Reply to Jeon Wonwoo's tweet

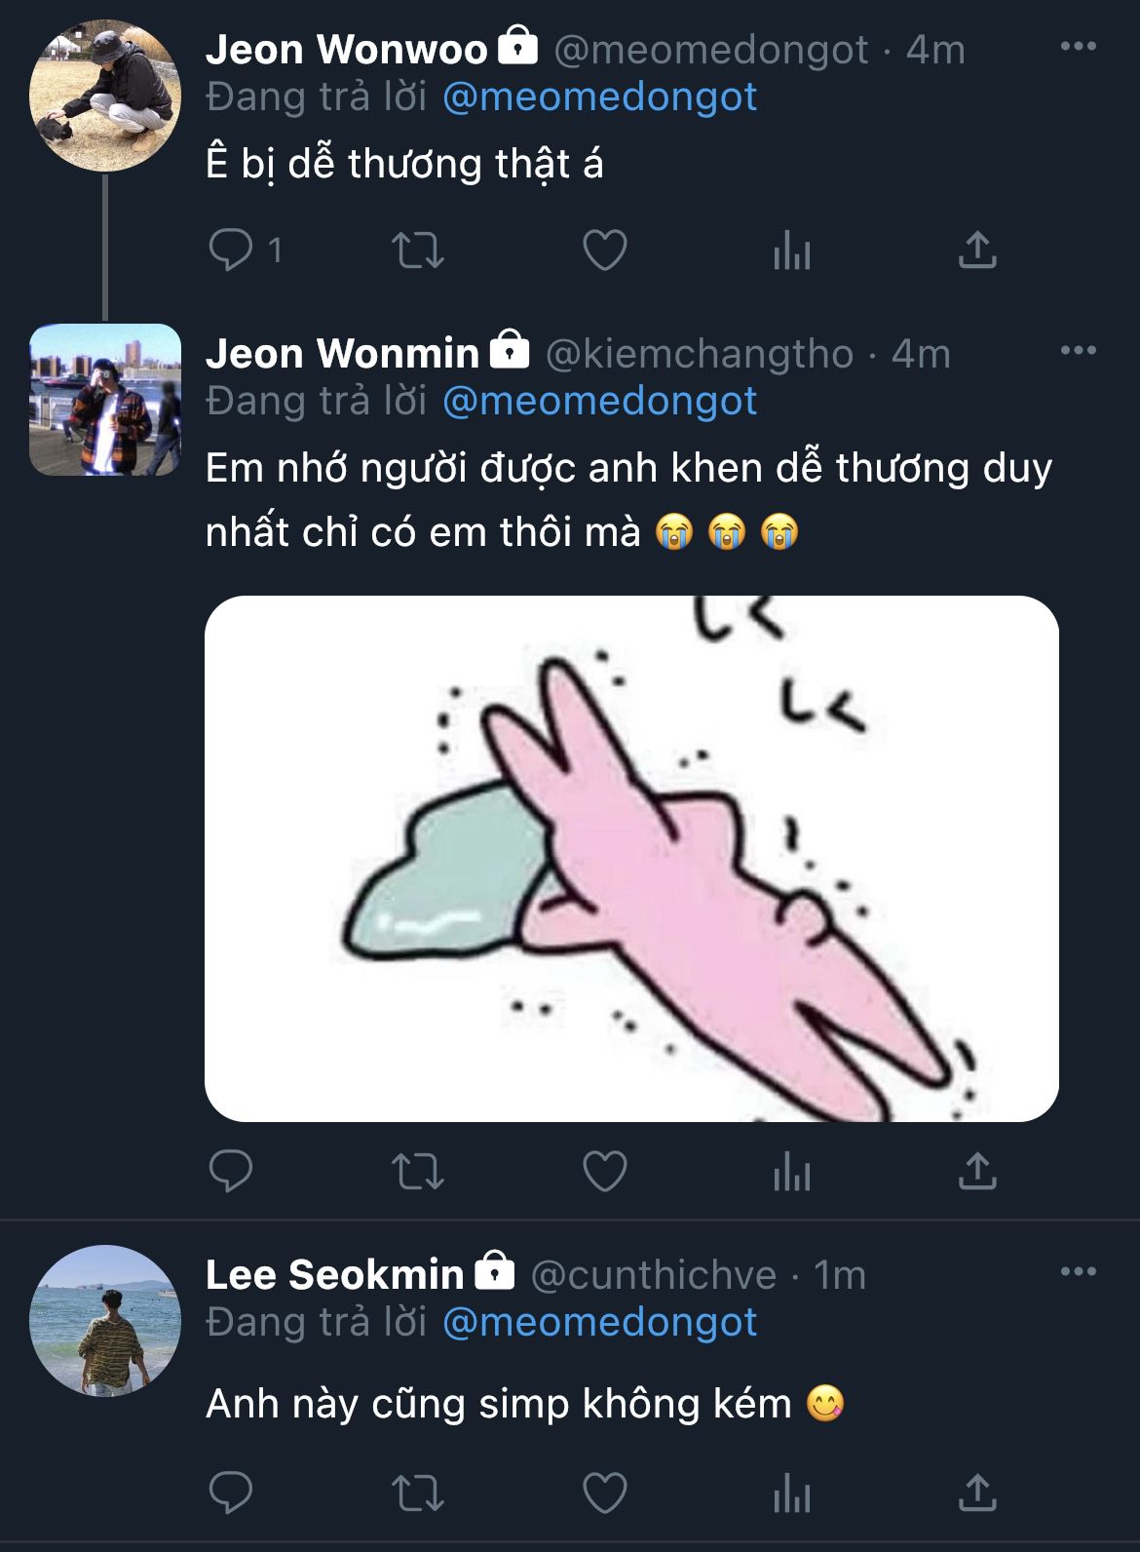click(231, 251)
